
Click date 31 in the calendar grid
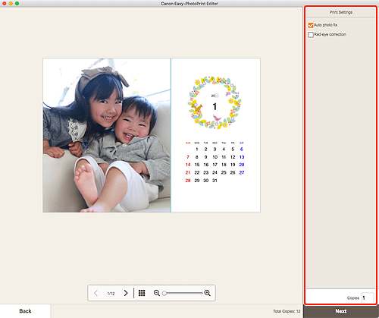tap(215, 181)
